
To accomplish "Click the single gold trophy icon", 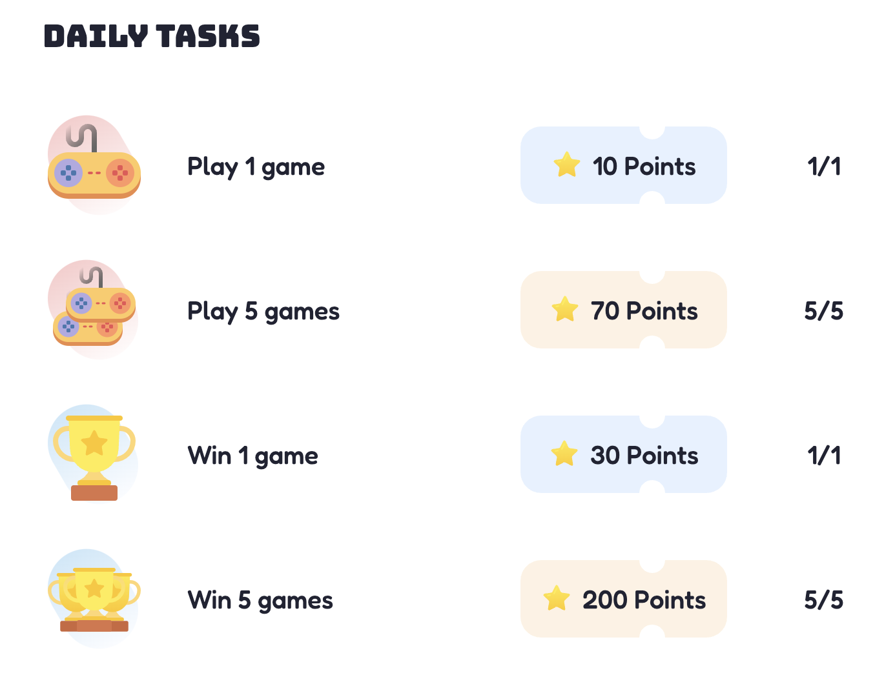I will [x=94, y=454].
